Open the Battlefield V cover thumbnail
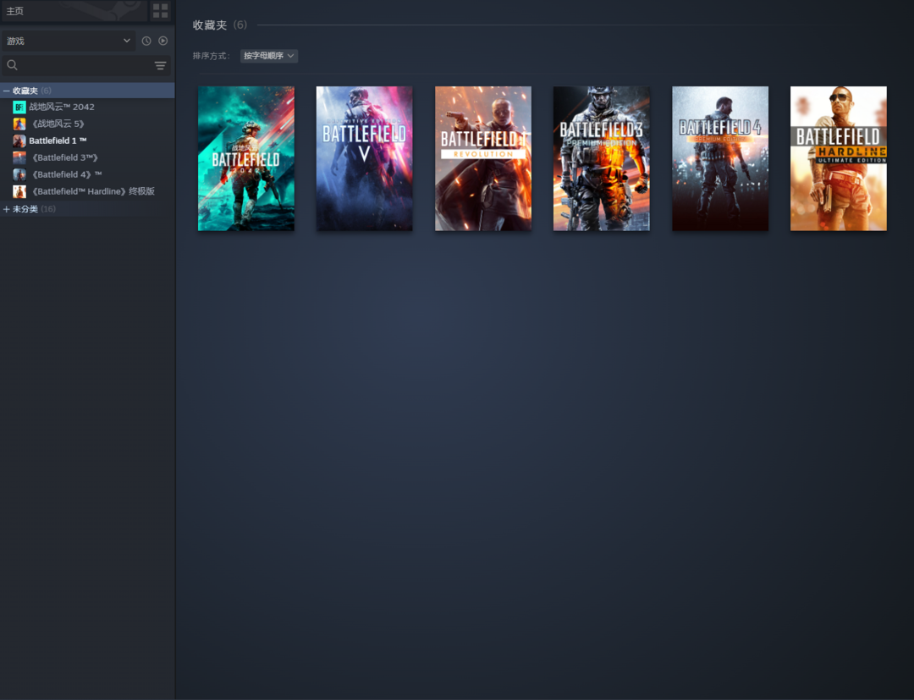The width and height of the screenshot is (914, 700). coord(365,158)
